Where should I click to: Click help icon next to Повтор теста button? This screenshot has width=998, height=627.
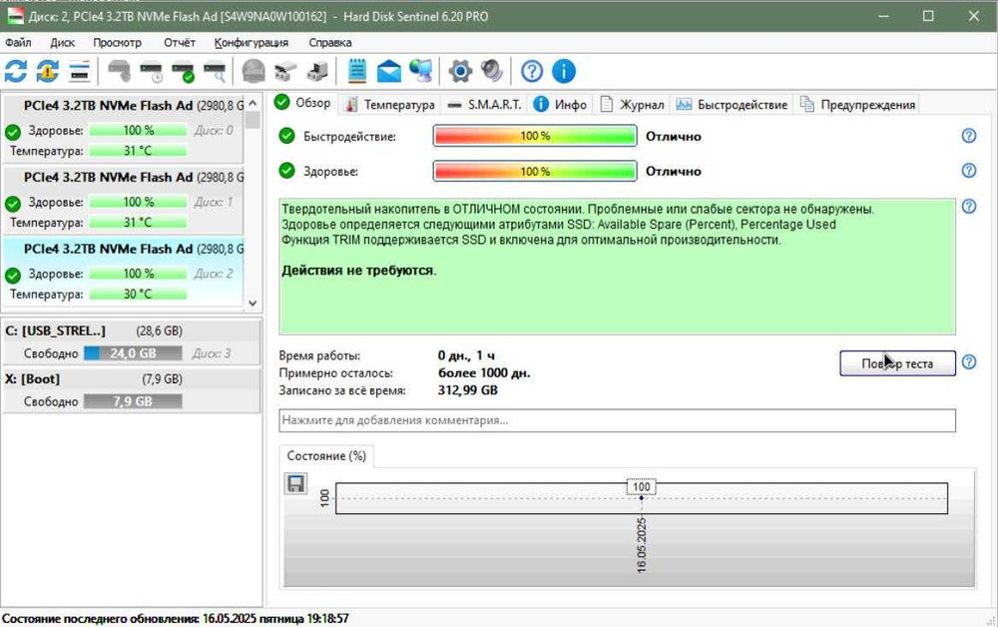(x=969, y=362)
